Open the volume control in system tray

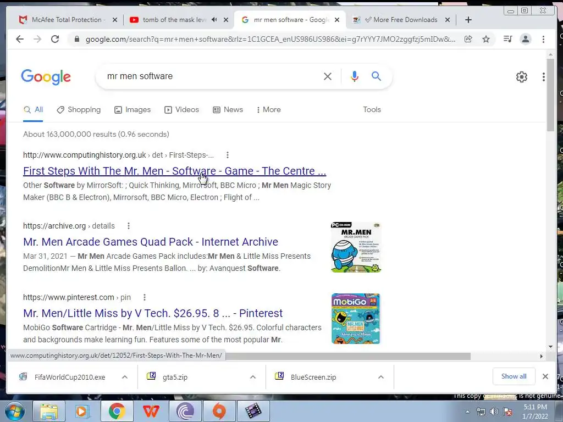(x=494, y=412)
